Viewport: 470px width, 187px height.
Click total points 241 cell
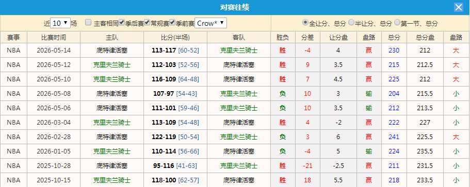(394, 137)
